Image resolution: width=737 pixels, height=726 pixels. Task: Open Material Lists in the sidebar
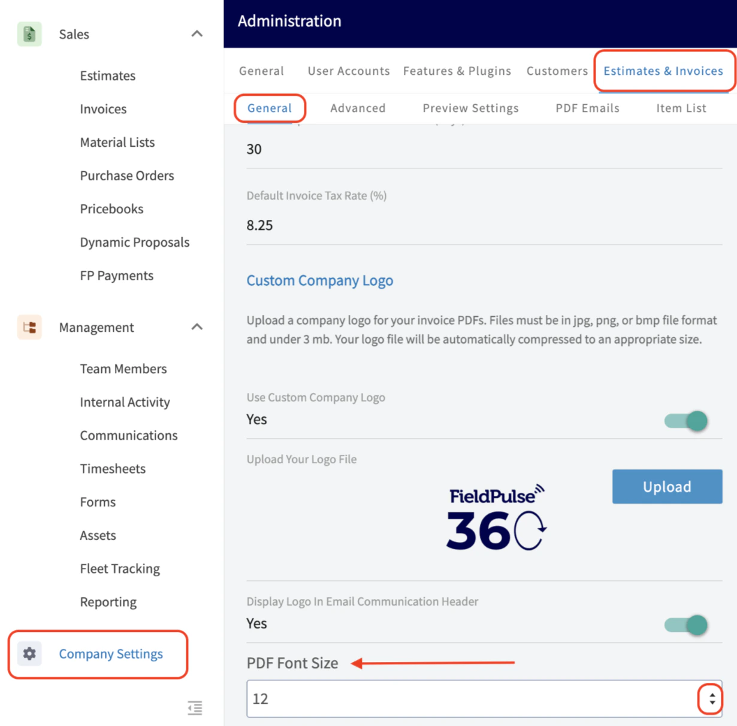117,142
